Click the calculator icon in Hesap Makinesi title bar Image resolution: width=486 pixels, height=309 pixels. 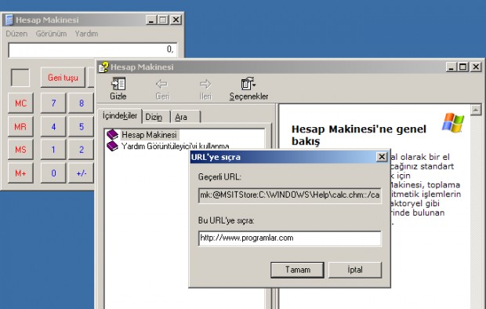[x=9, y=20]
